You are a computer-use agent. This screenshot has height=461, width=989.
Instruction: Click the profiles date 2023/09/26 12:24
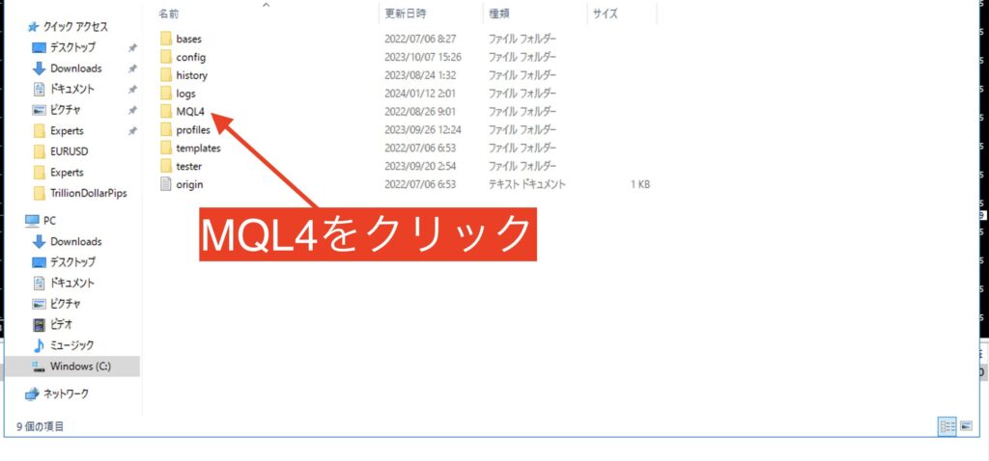click(423, 130)
